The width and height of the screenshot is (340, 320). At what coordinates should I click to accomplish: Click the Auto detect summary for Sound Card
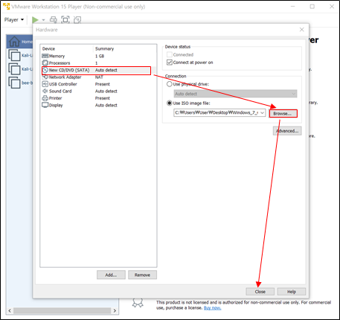click(x=106, y=91)
